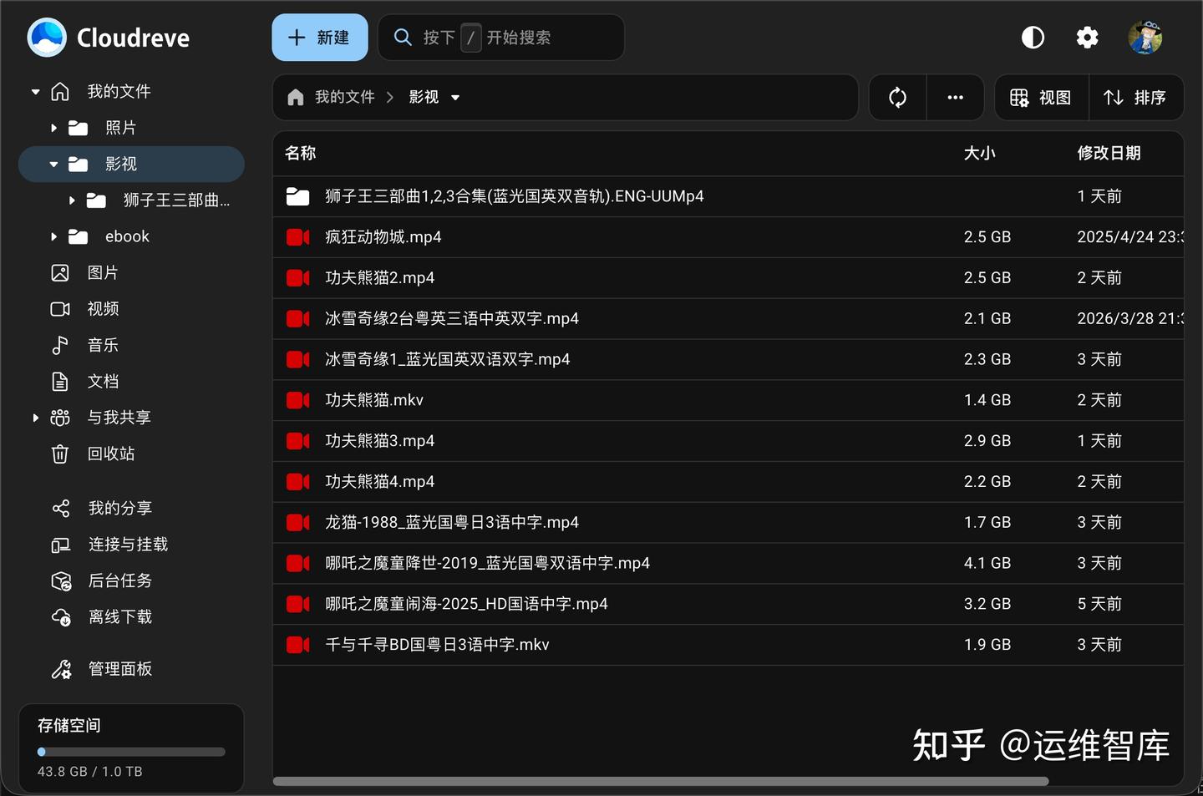Click the 存储空间 storage usage bar

click(x=131, y=752)
